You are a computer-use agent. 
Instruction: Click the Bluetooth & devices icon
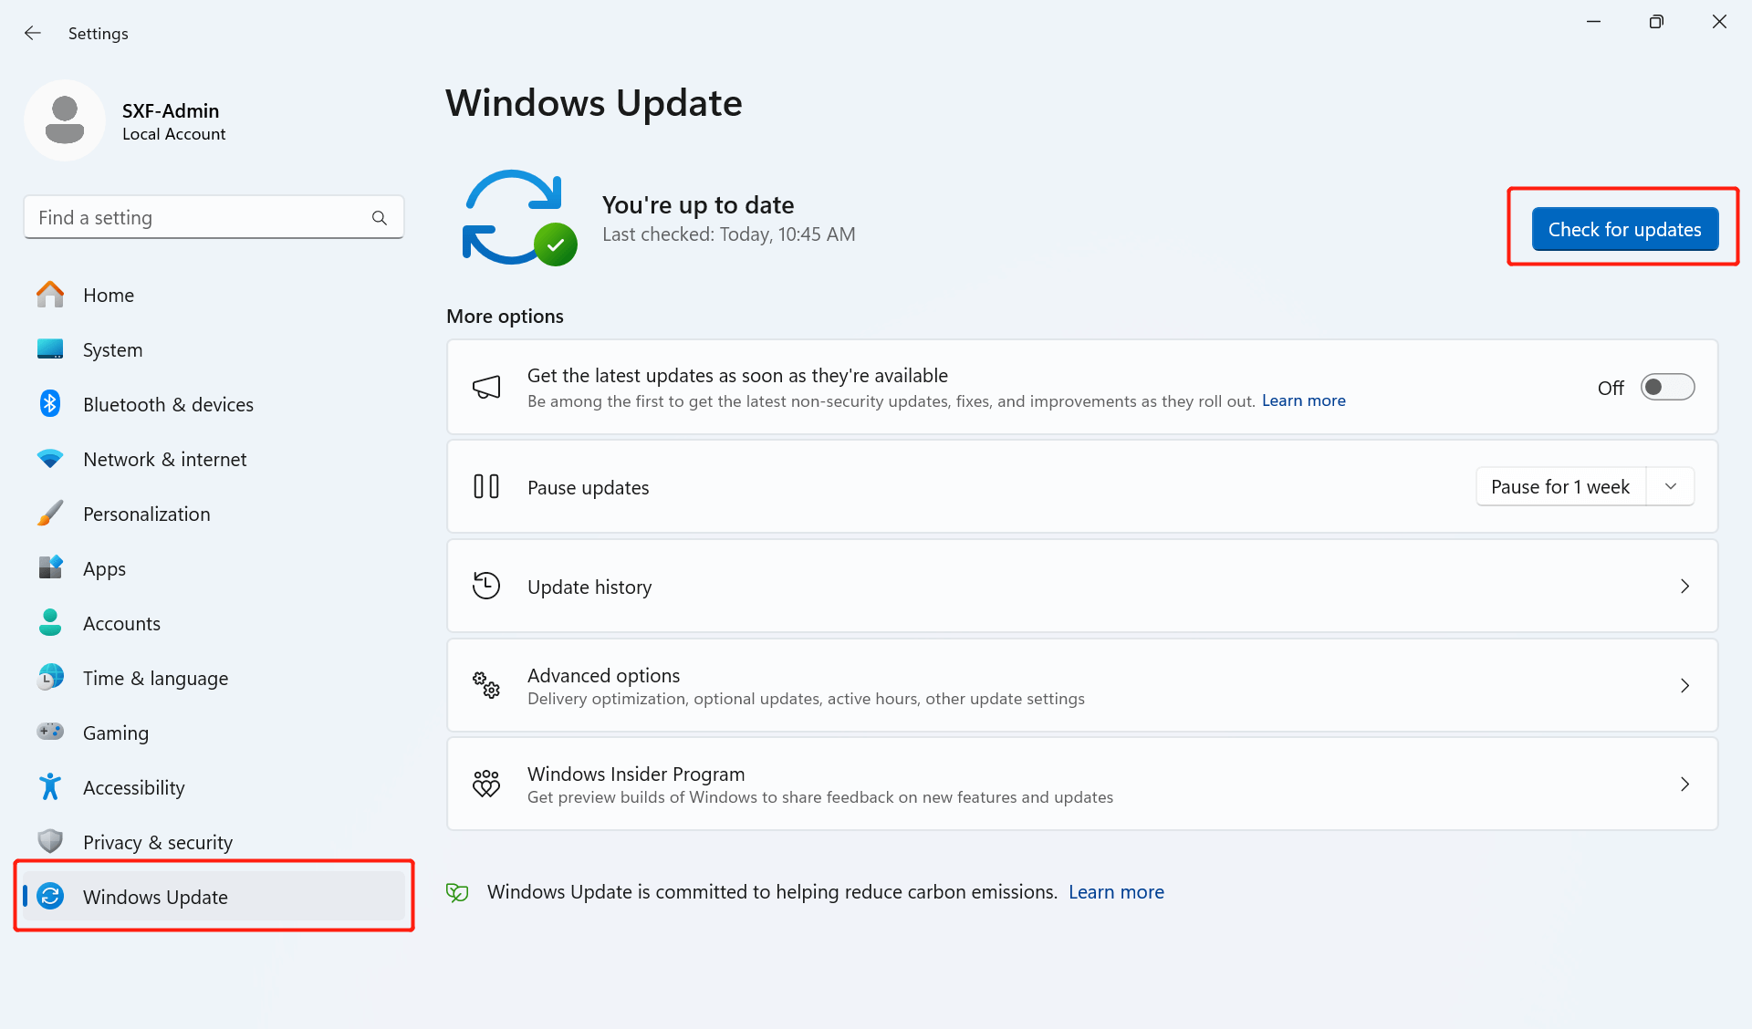tap(49, 403)
